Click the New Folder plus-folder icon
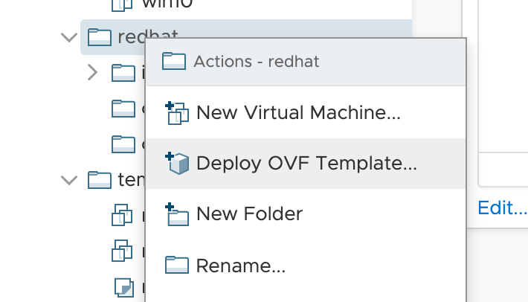 177,214
